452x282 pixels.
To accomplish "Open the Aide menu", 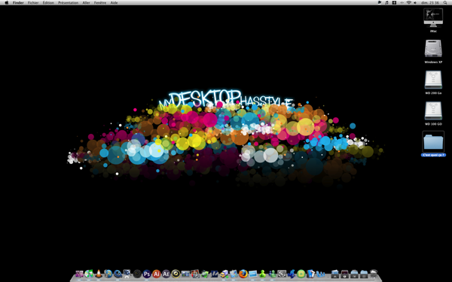I will 114,2.
